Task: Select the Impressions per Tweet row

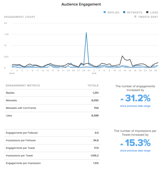Action: click(52, 156)
